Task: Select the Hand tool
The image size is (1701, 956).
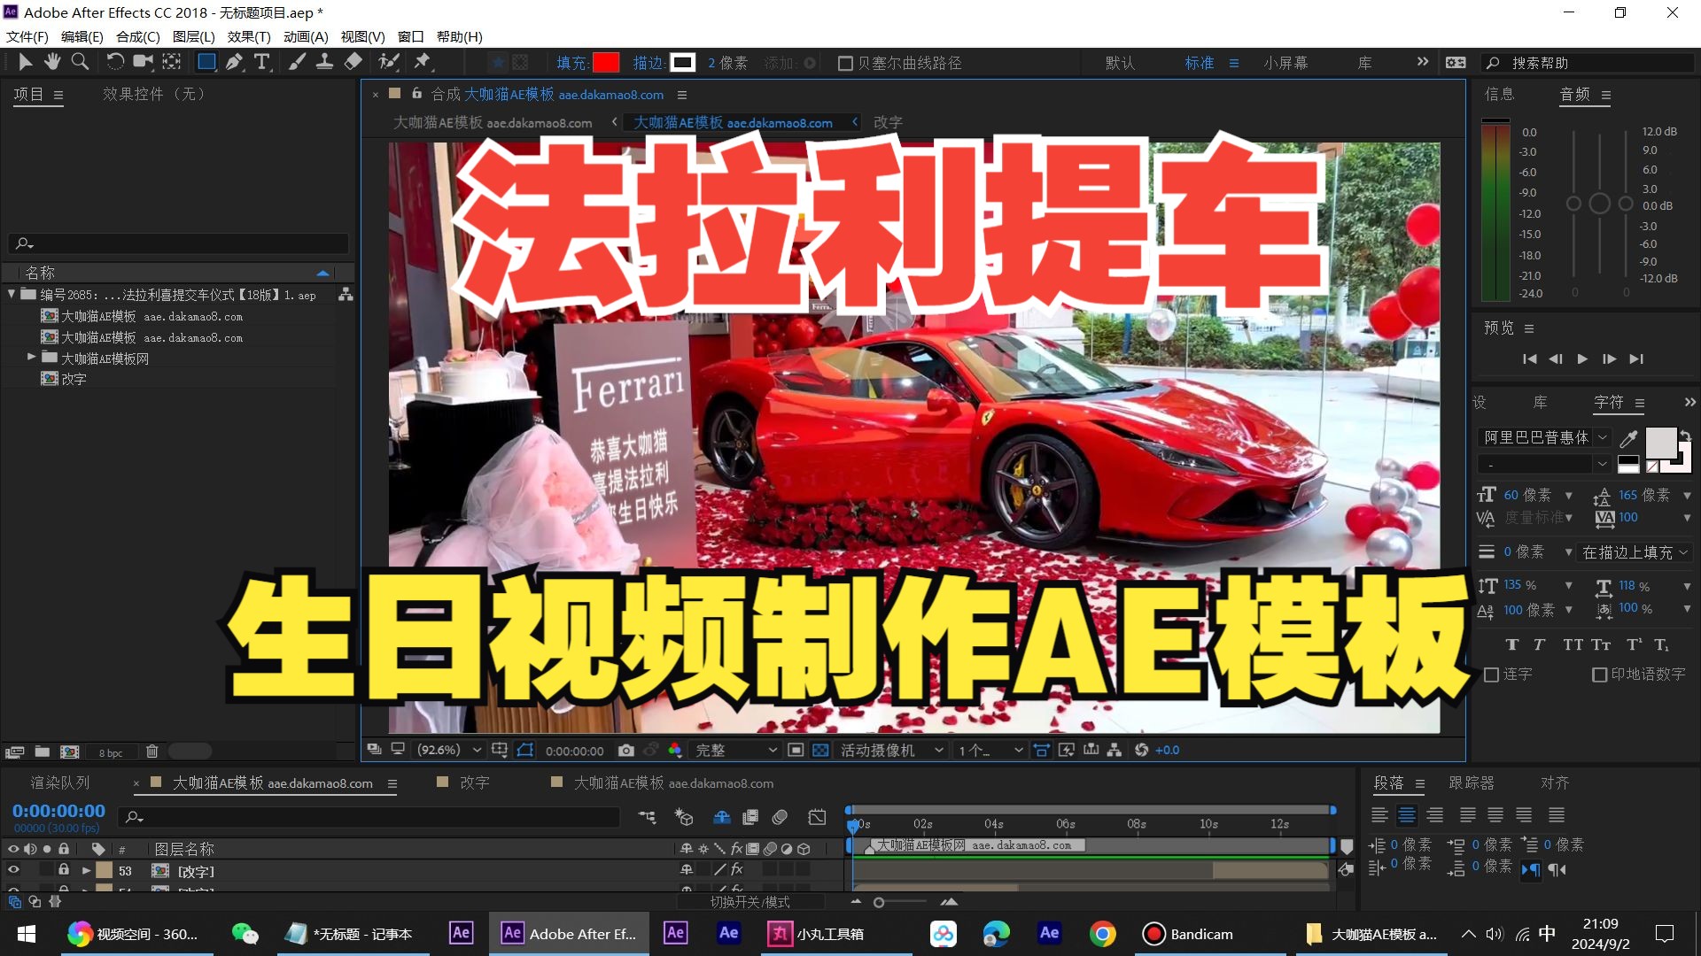Action: point(52,62)
